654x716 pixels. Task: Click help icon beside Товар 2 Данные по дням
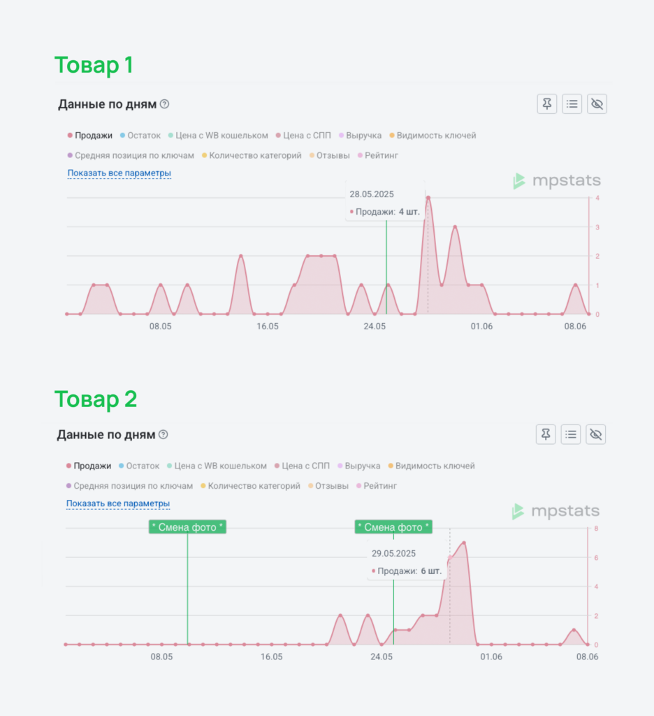[x=163, y=434]
